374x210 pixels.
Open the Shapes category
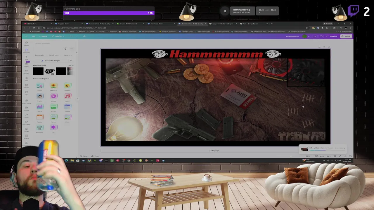point(40,86)
